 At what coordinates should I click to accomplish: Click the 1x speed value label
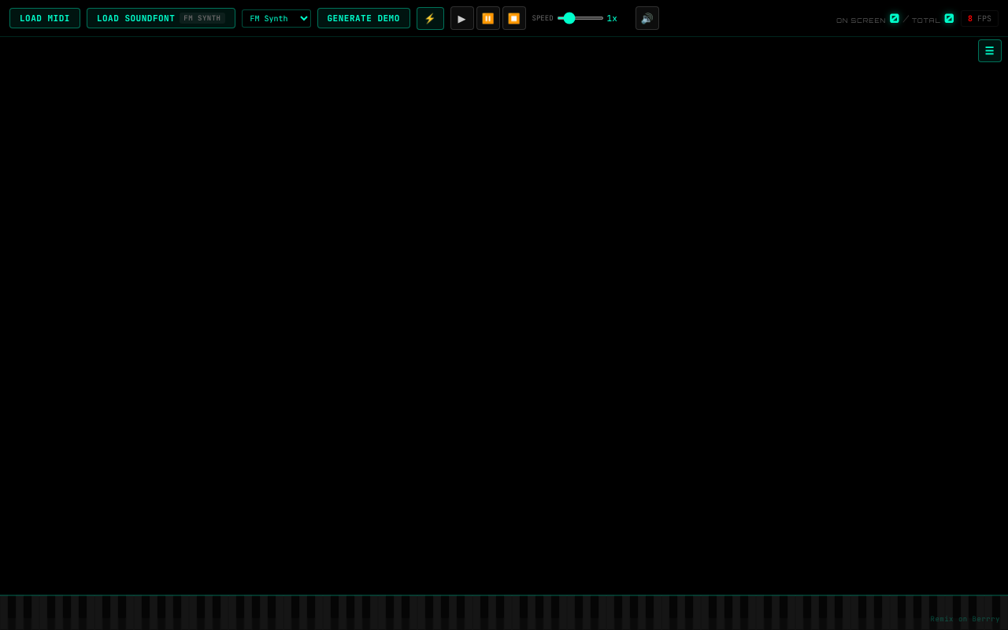[612, 18]
